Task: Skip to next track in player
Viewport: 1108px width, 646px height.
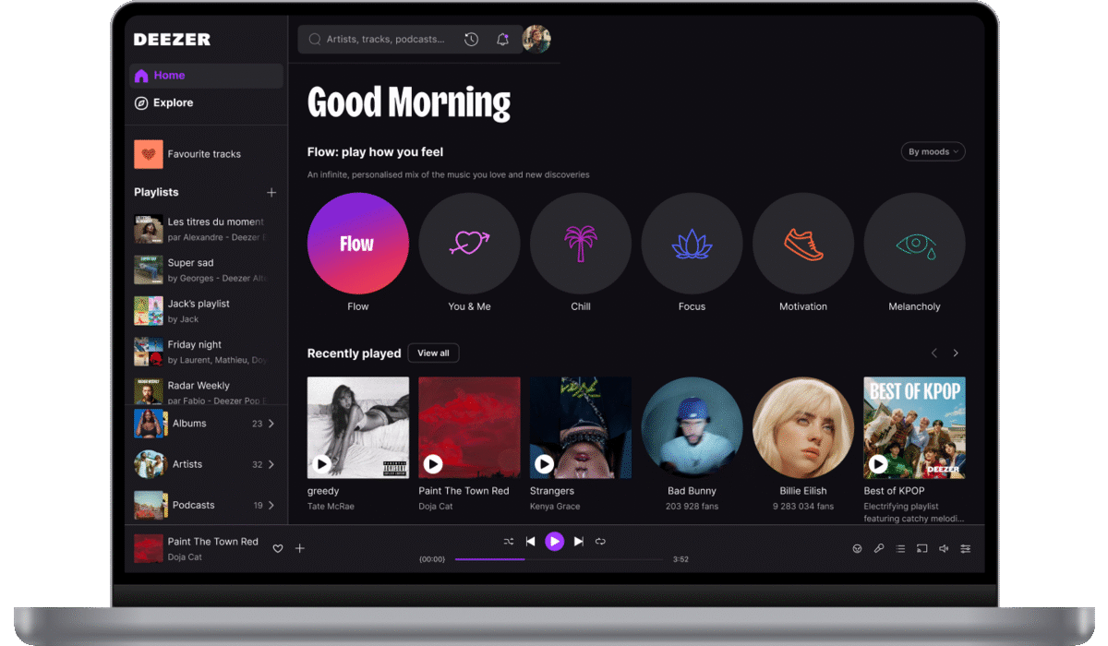Action: (579, 542)
